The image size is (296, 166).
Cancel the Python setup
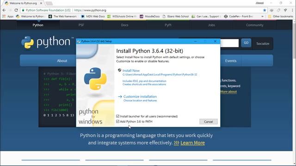point(209,122)
